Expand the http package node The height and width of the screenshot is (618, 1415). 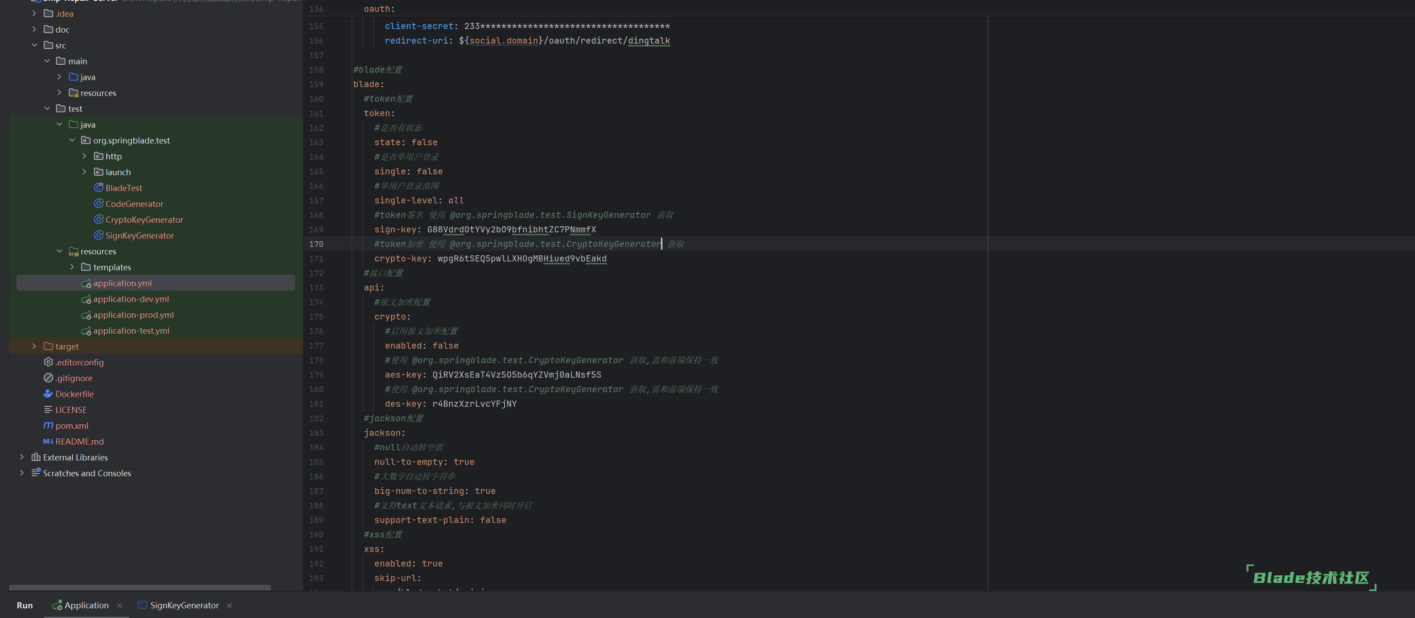pyautogui.click(x=85, y=156)
